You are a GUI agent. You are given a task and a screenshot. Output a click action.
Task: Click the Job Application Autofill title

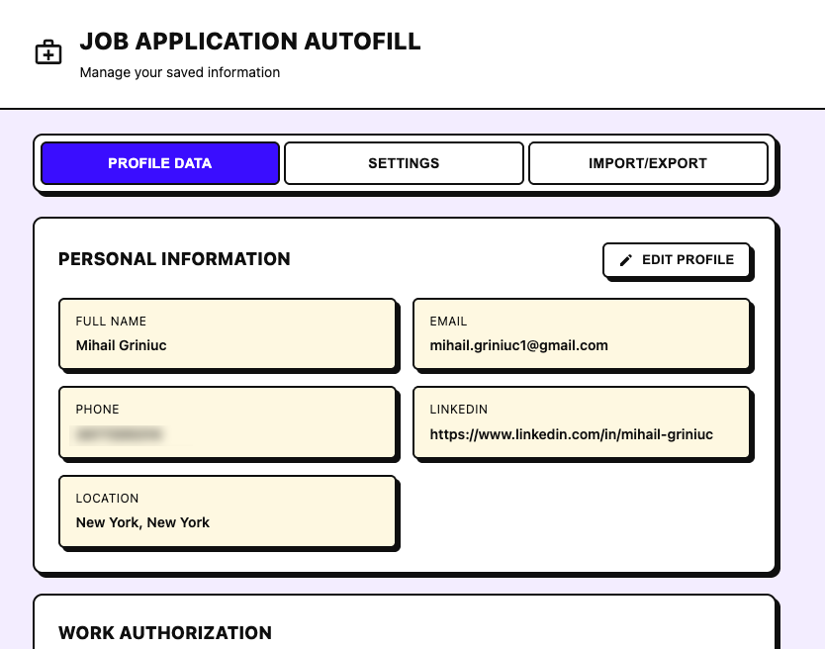250,42
